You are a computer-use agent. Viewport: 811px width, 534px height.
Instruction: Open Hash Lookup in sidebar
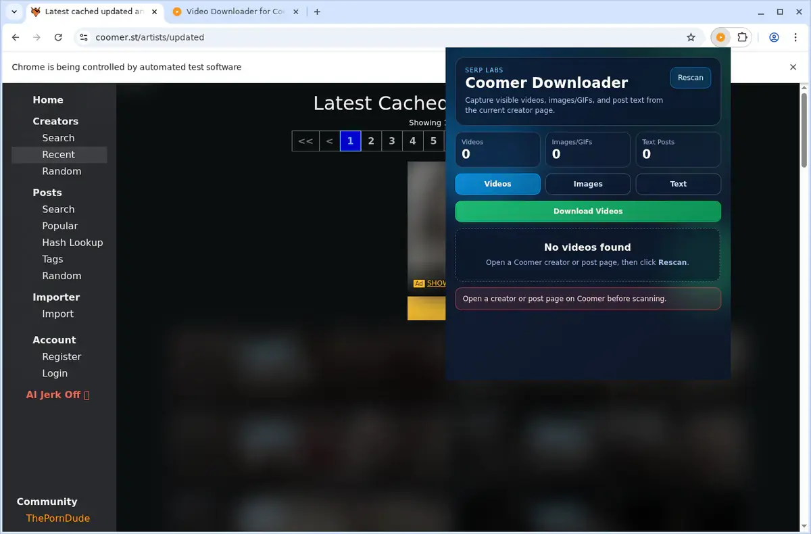click(x=72, y=243)
